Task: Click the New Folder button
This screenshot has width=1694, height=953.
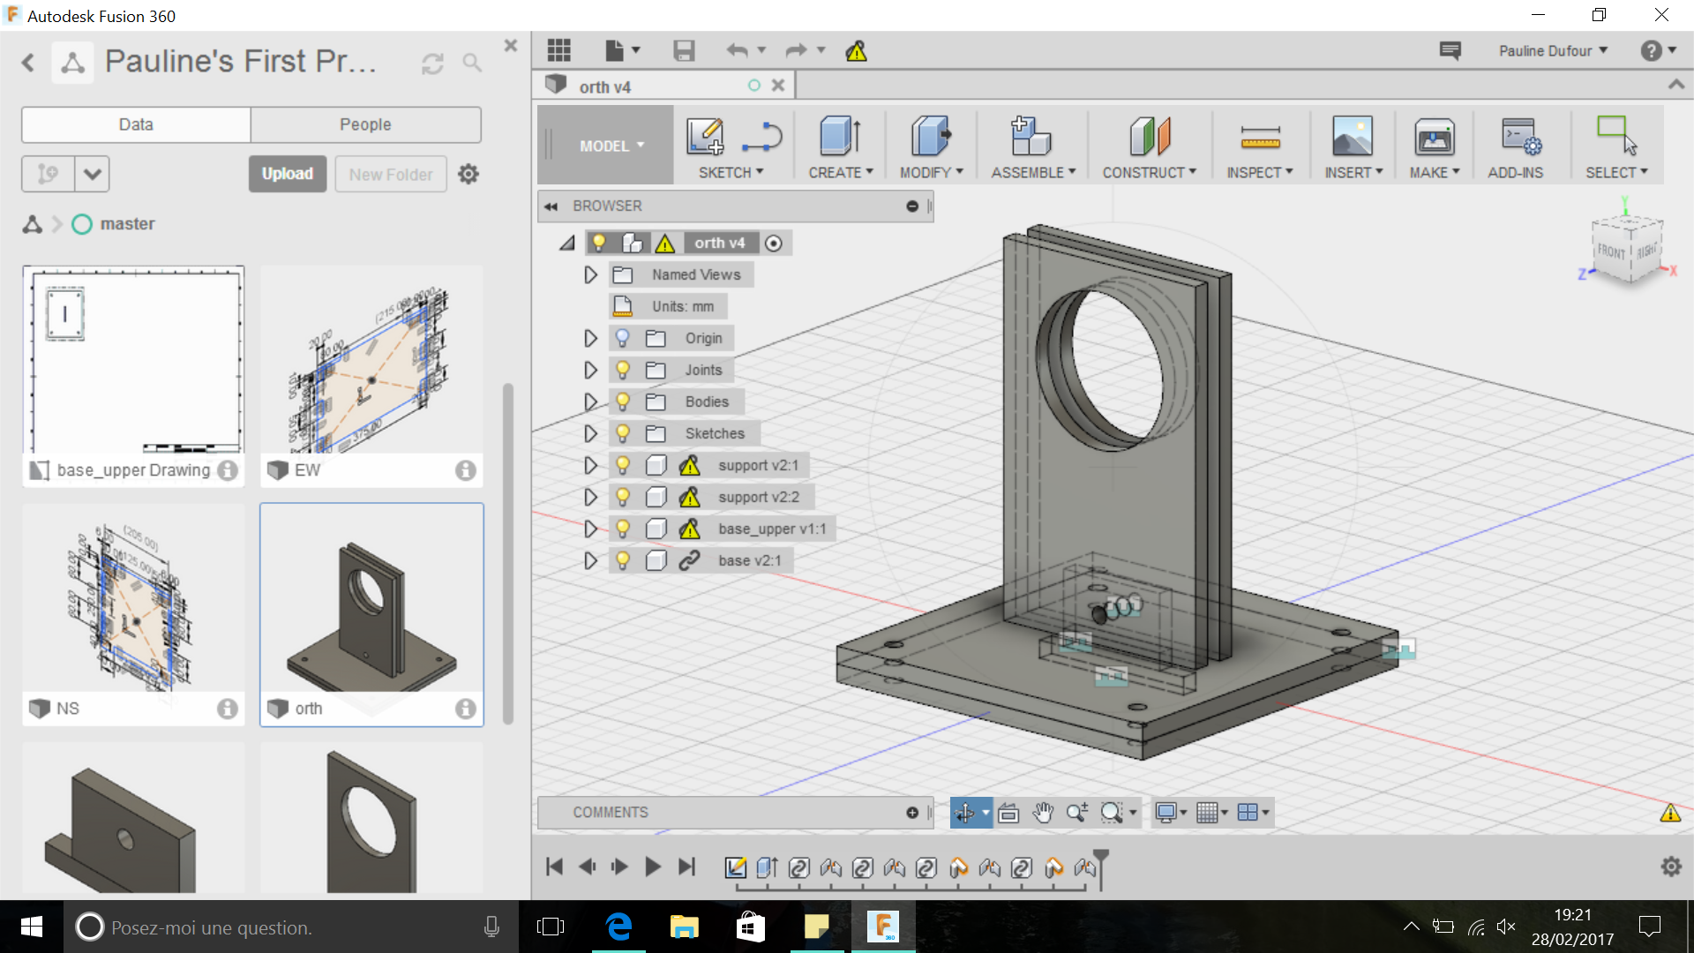Action: (390, 174)
